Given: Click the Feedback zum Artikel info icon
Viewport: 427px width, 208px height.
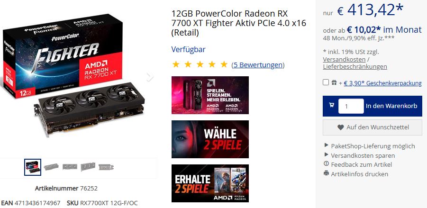Looking at the screenshot, I should point(326,164).
